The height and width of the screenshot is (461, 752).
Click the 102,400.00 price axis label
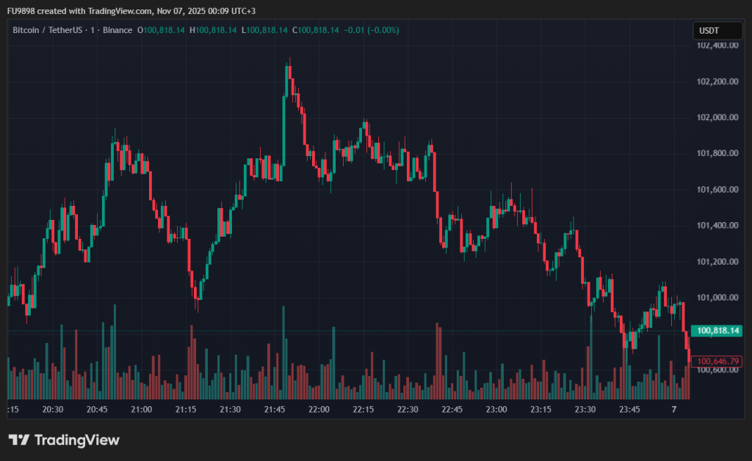point(715,45)
